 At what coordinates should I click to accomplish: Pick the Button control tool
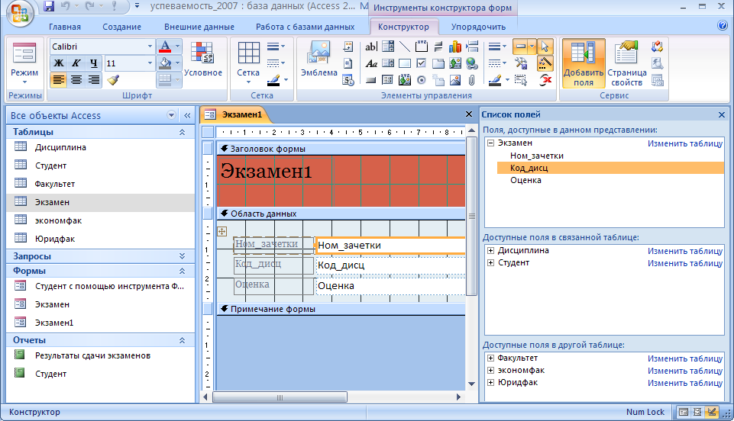point(370,80)
